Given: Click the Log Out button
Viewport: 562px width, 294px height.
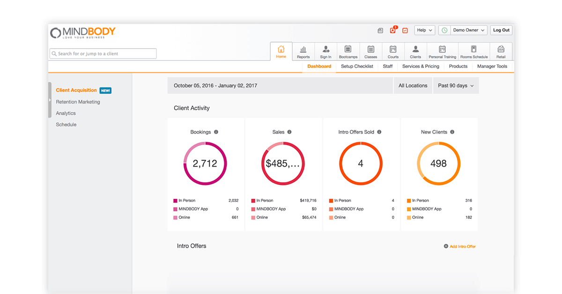Looking at the screenshot, I should pos(501,30).
